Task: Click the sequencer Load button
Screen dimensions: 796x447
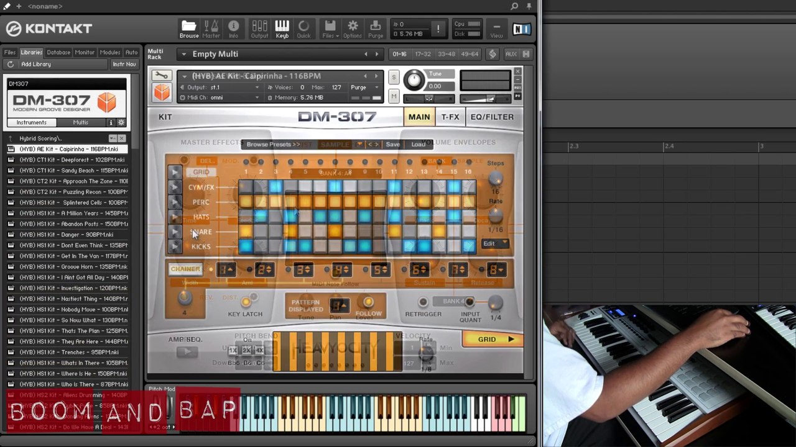Action: point(419,144)
